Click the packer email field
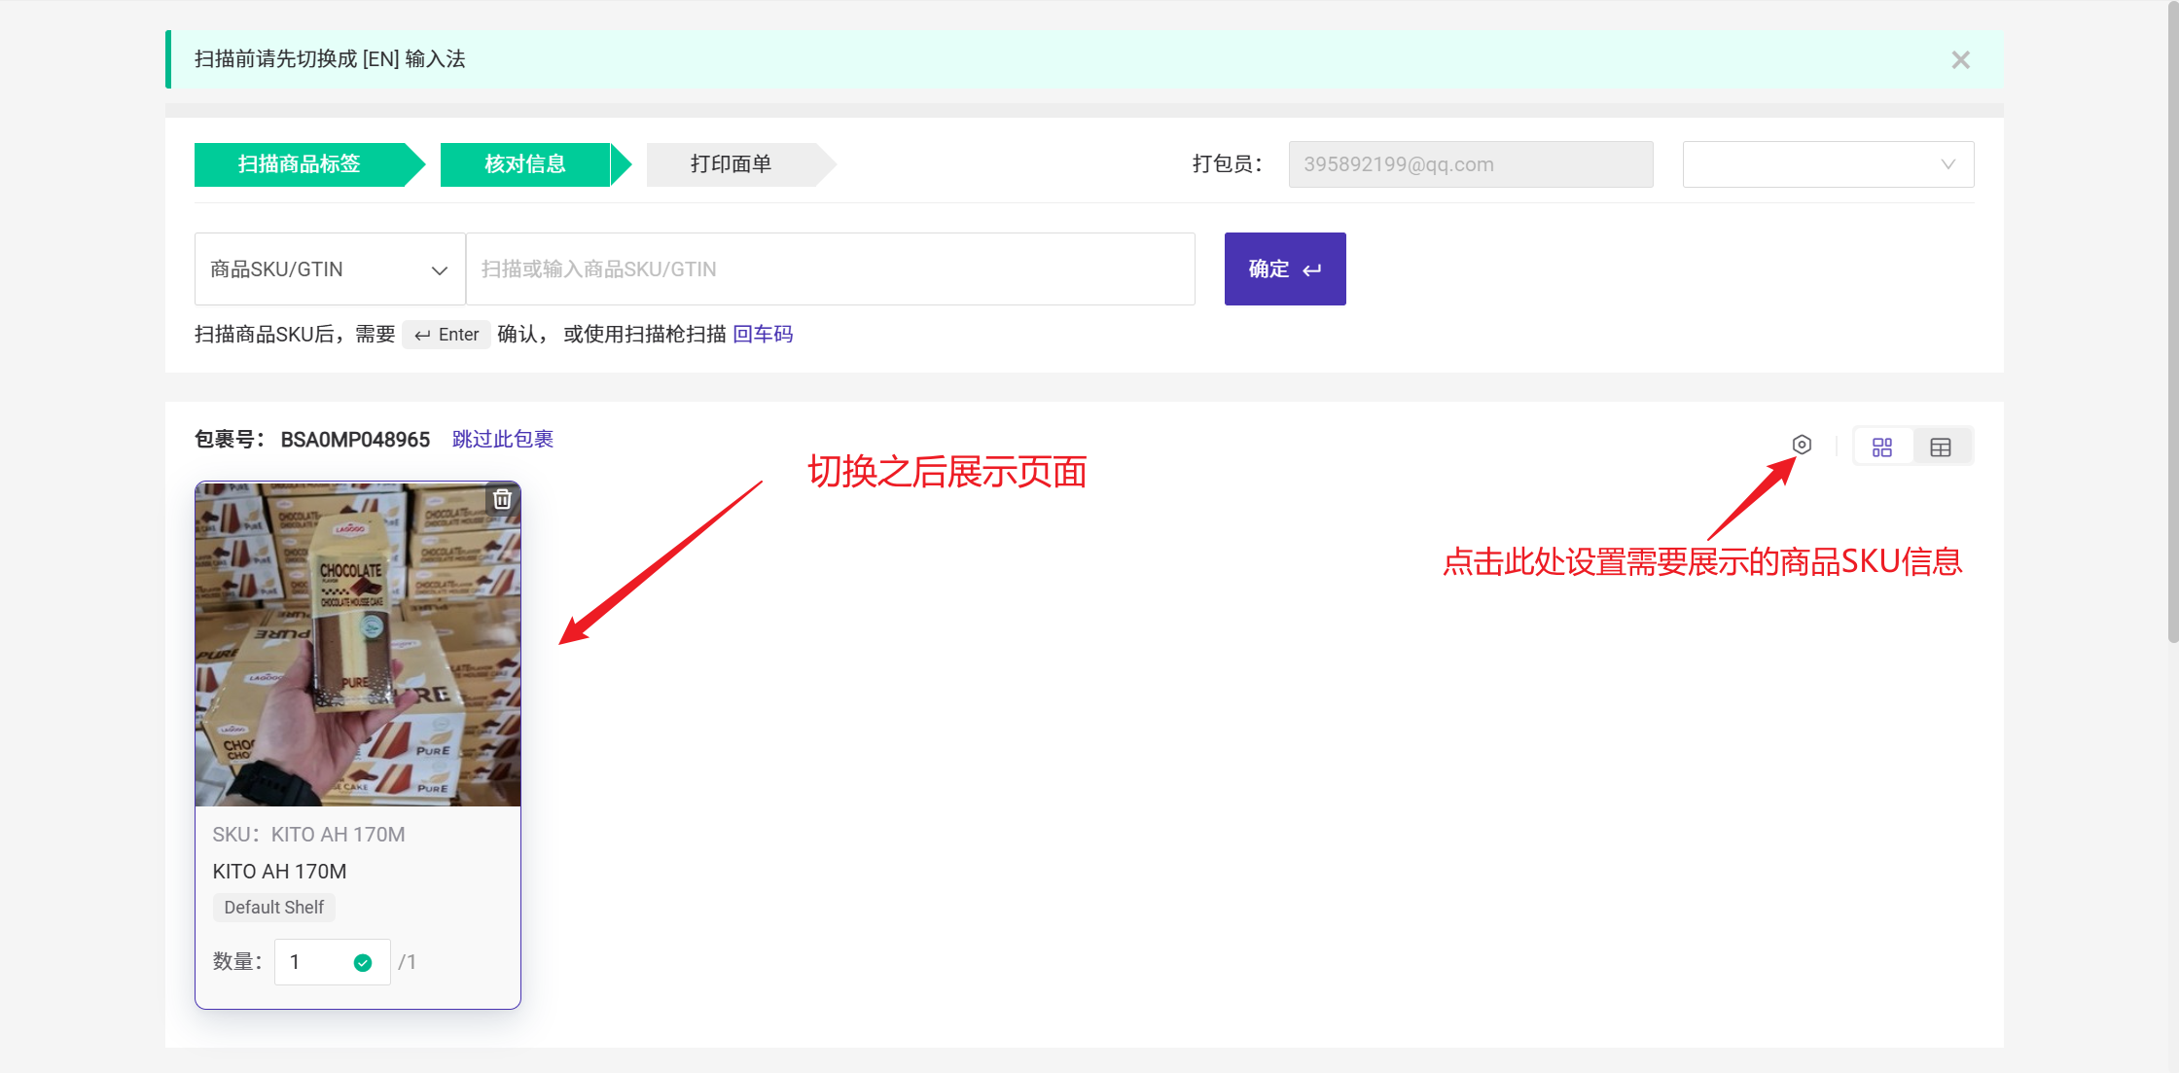The height and width of the screenshot is (1073, 2179). (x=1471, y=164)
